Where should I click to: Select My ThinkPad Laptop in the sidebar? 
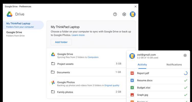pos(23,25)
